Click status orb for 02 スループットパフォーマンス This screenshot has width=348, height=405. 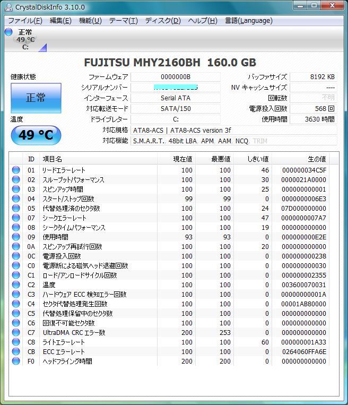click(16, 179)
